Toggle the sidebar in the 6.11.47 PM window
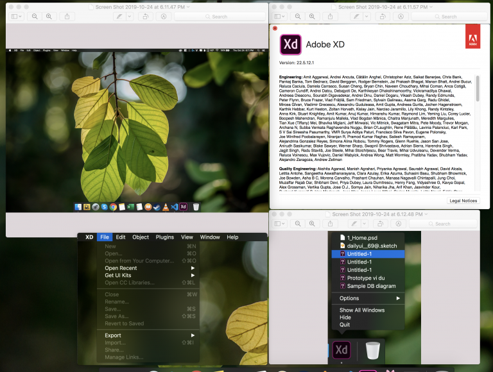The image size is (493, 372). coord(14,16)
